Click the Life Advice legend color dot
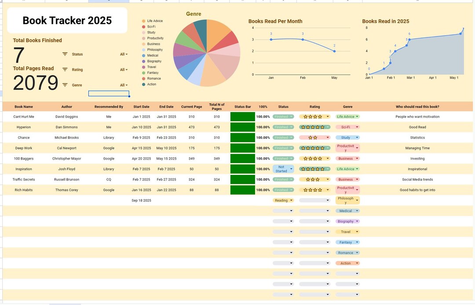The width and height of the screenshot is (475, 305). pyautogui.click(x=143, y=21)
